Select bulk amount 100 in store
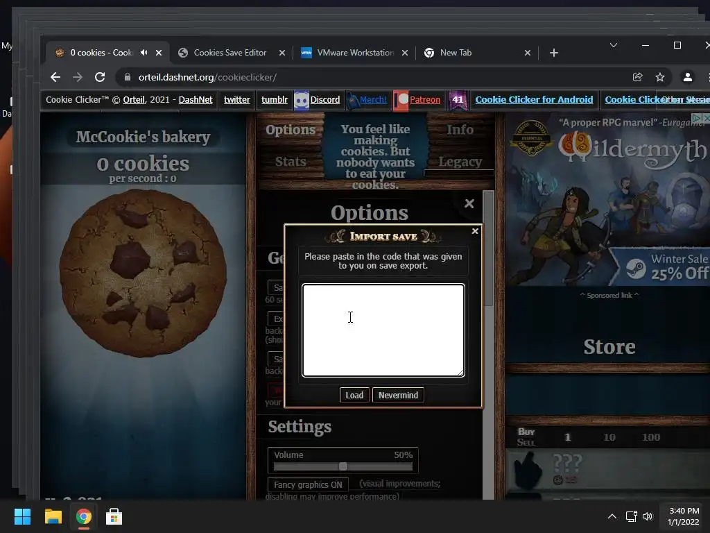This screenshot has height=533, width=710. coord(650,437)
